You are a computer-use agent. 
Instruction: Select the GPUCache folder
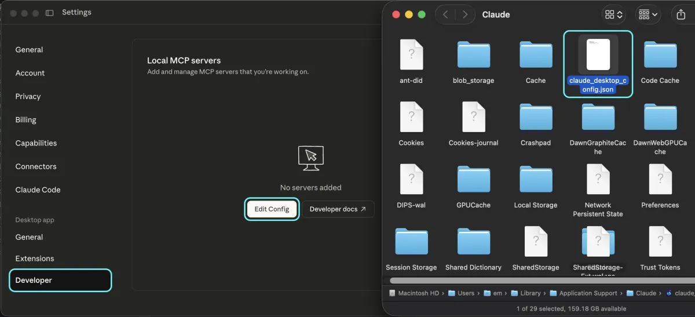[x=474, y=186]
